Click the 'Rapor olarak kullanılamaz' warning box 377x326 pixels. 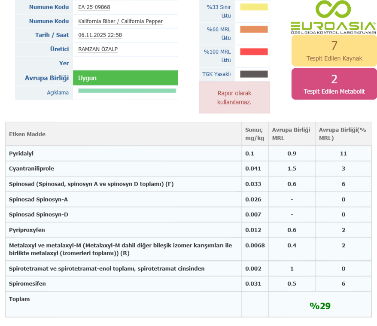tap(234, 97)
